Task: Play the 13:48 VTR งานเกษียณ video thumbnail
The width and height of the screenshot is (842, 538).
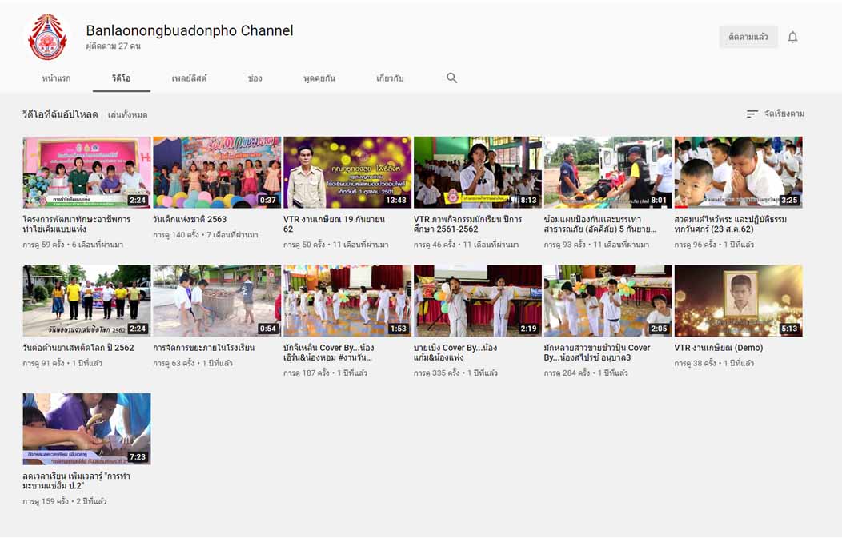Action: click(x=347, y=172)
